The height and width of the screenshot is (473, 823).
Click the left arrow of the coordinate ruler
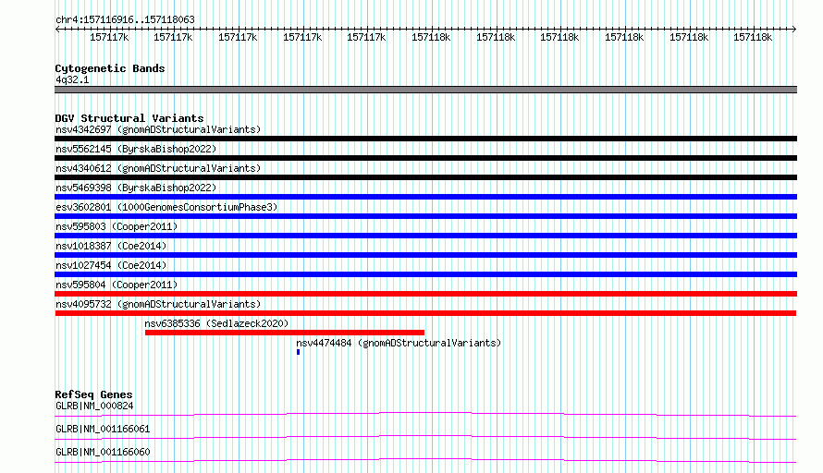coord(57,30)
